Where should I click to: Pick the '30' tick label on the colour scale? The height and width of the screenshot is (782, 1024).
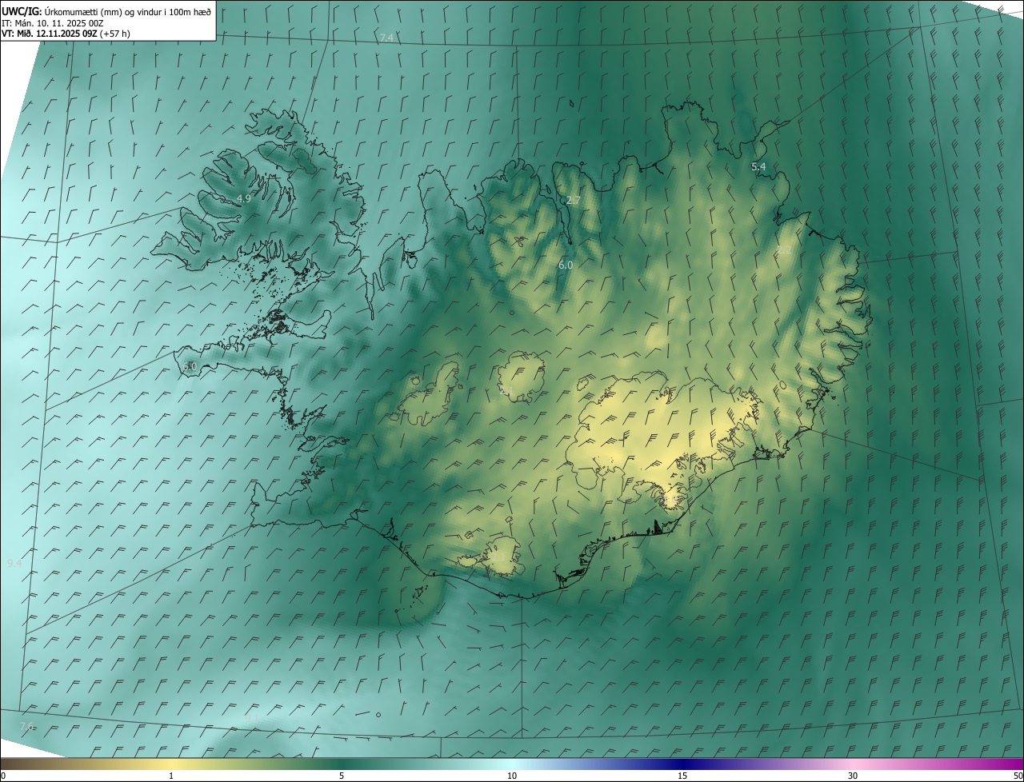coord(853,776)
